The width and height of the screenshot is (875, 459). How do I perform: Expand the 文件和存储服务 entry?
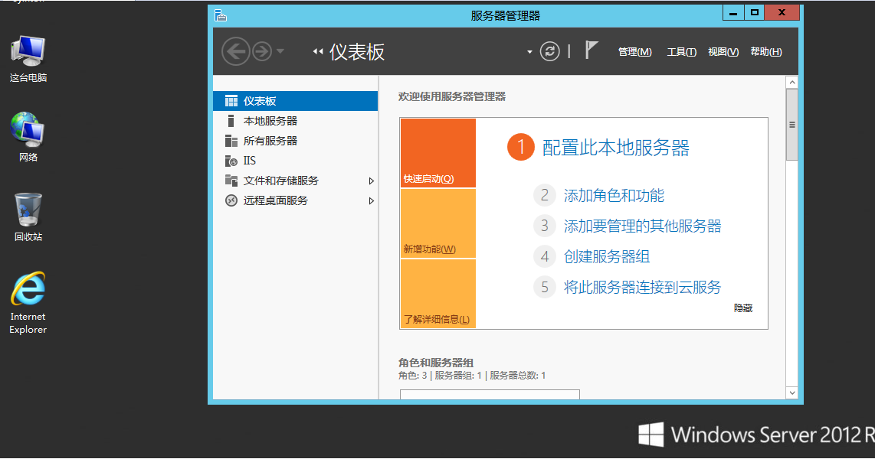coord(280,181)
